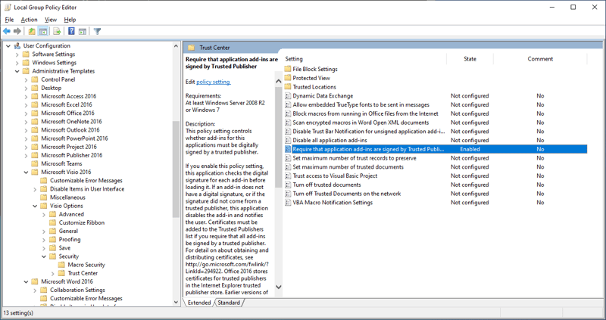Open the Action menu

coord(29,20)
